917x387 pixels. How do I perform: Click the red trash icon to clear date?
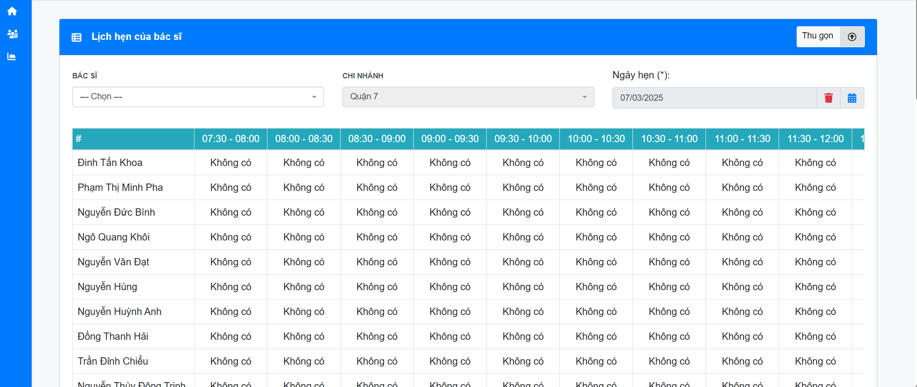828,98
